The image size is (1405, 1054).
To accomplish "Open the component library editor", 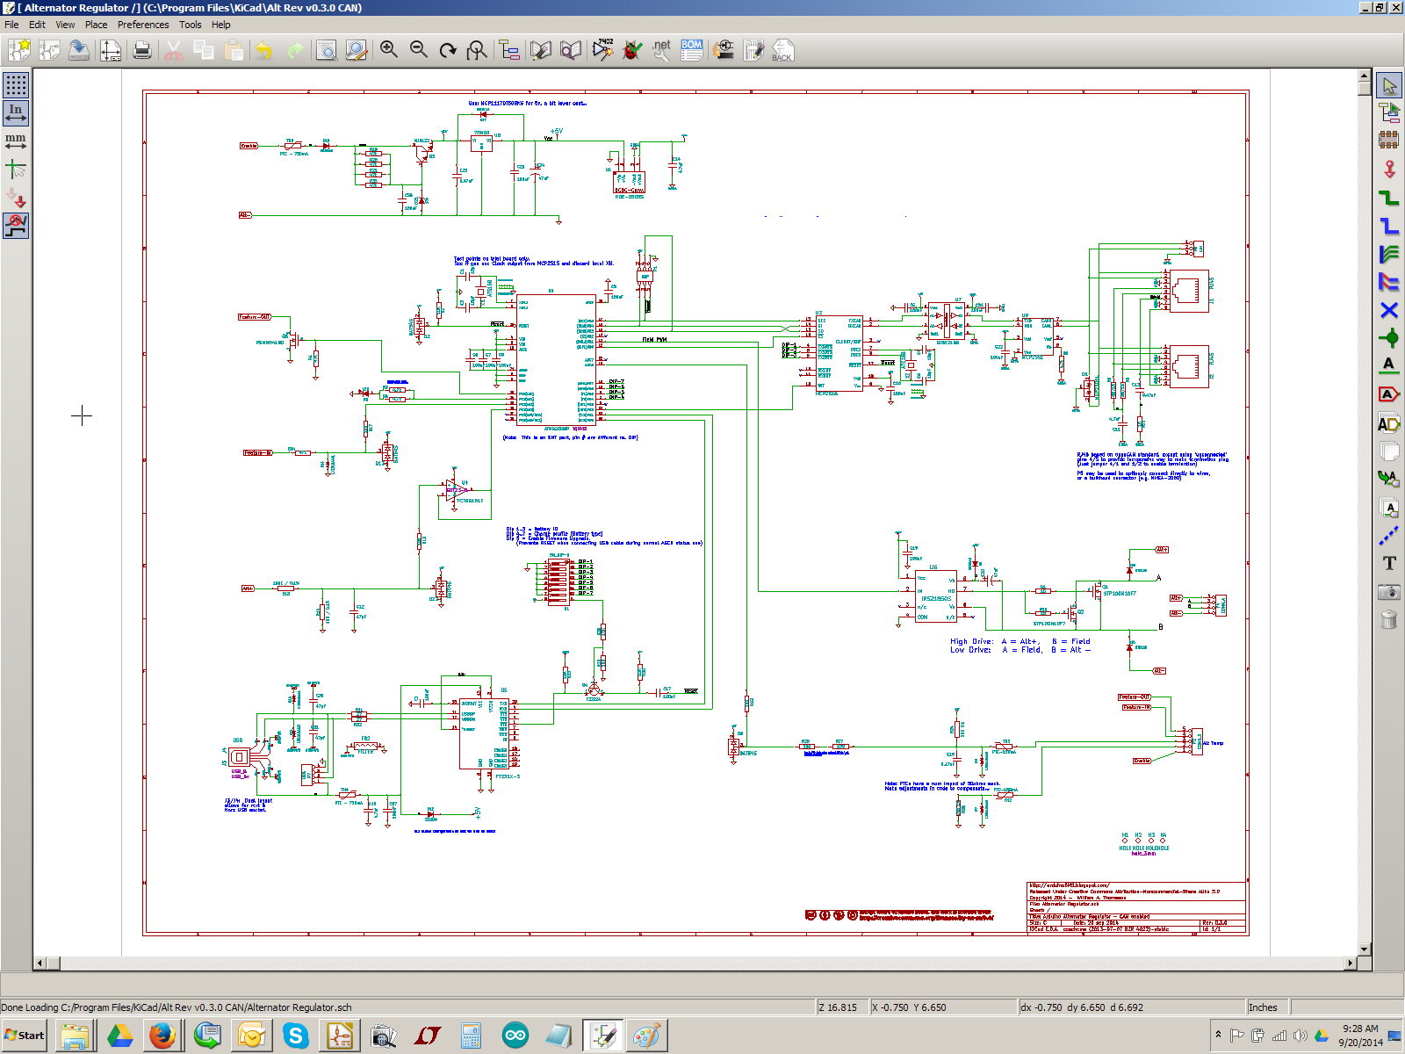I will (541, 50).
